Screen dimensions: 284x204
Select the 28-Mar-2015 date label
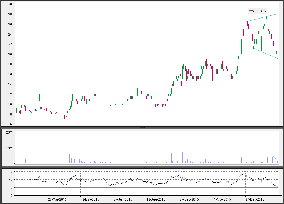click(x=57, y=199)
